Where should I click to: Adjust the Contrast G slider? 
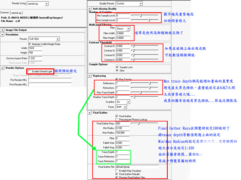click(134, 50)
